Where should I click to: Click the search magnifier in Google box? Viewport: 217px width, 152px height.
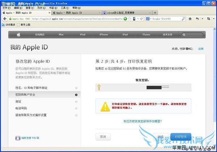click(183, 19)
